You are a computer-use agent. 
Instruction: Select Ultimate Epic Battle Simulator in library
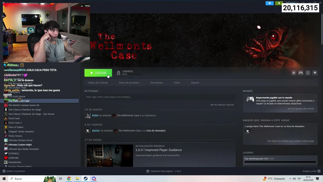[x=23, y=149]
